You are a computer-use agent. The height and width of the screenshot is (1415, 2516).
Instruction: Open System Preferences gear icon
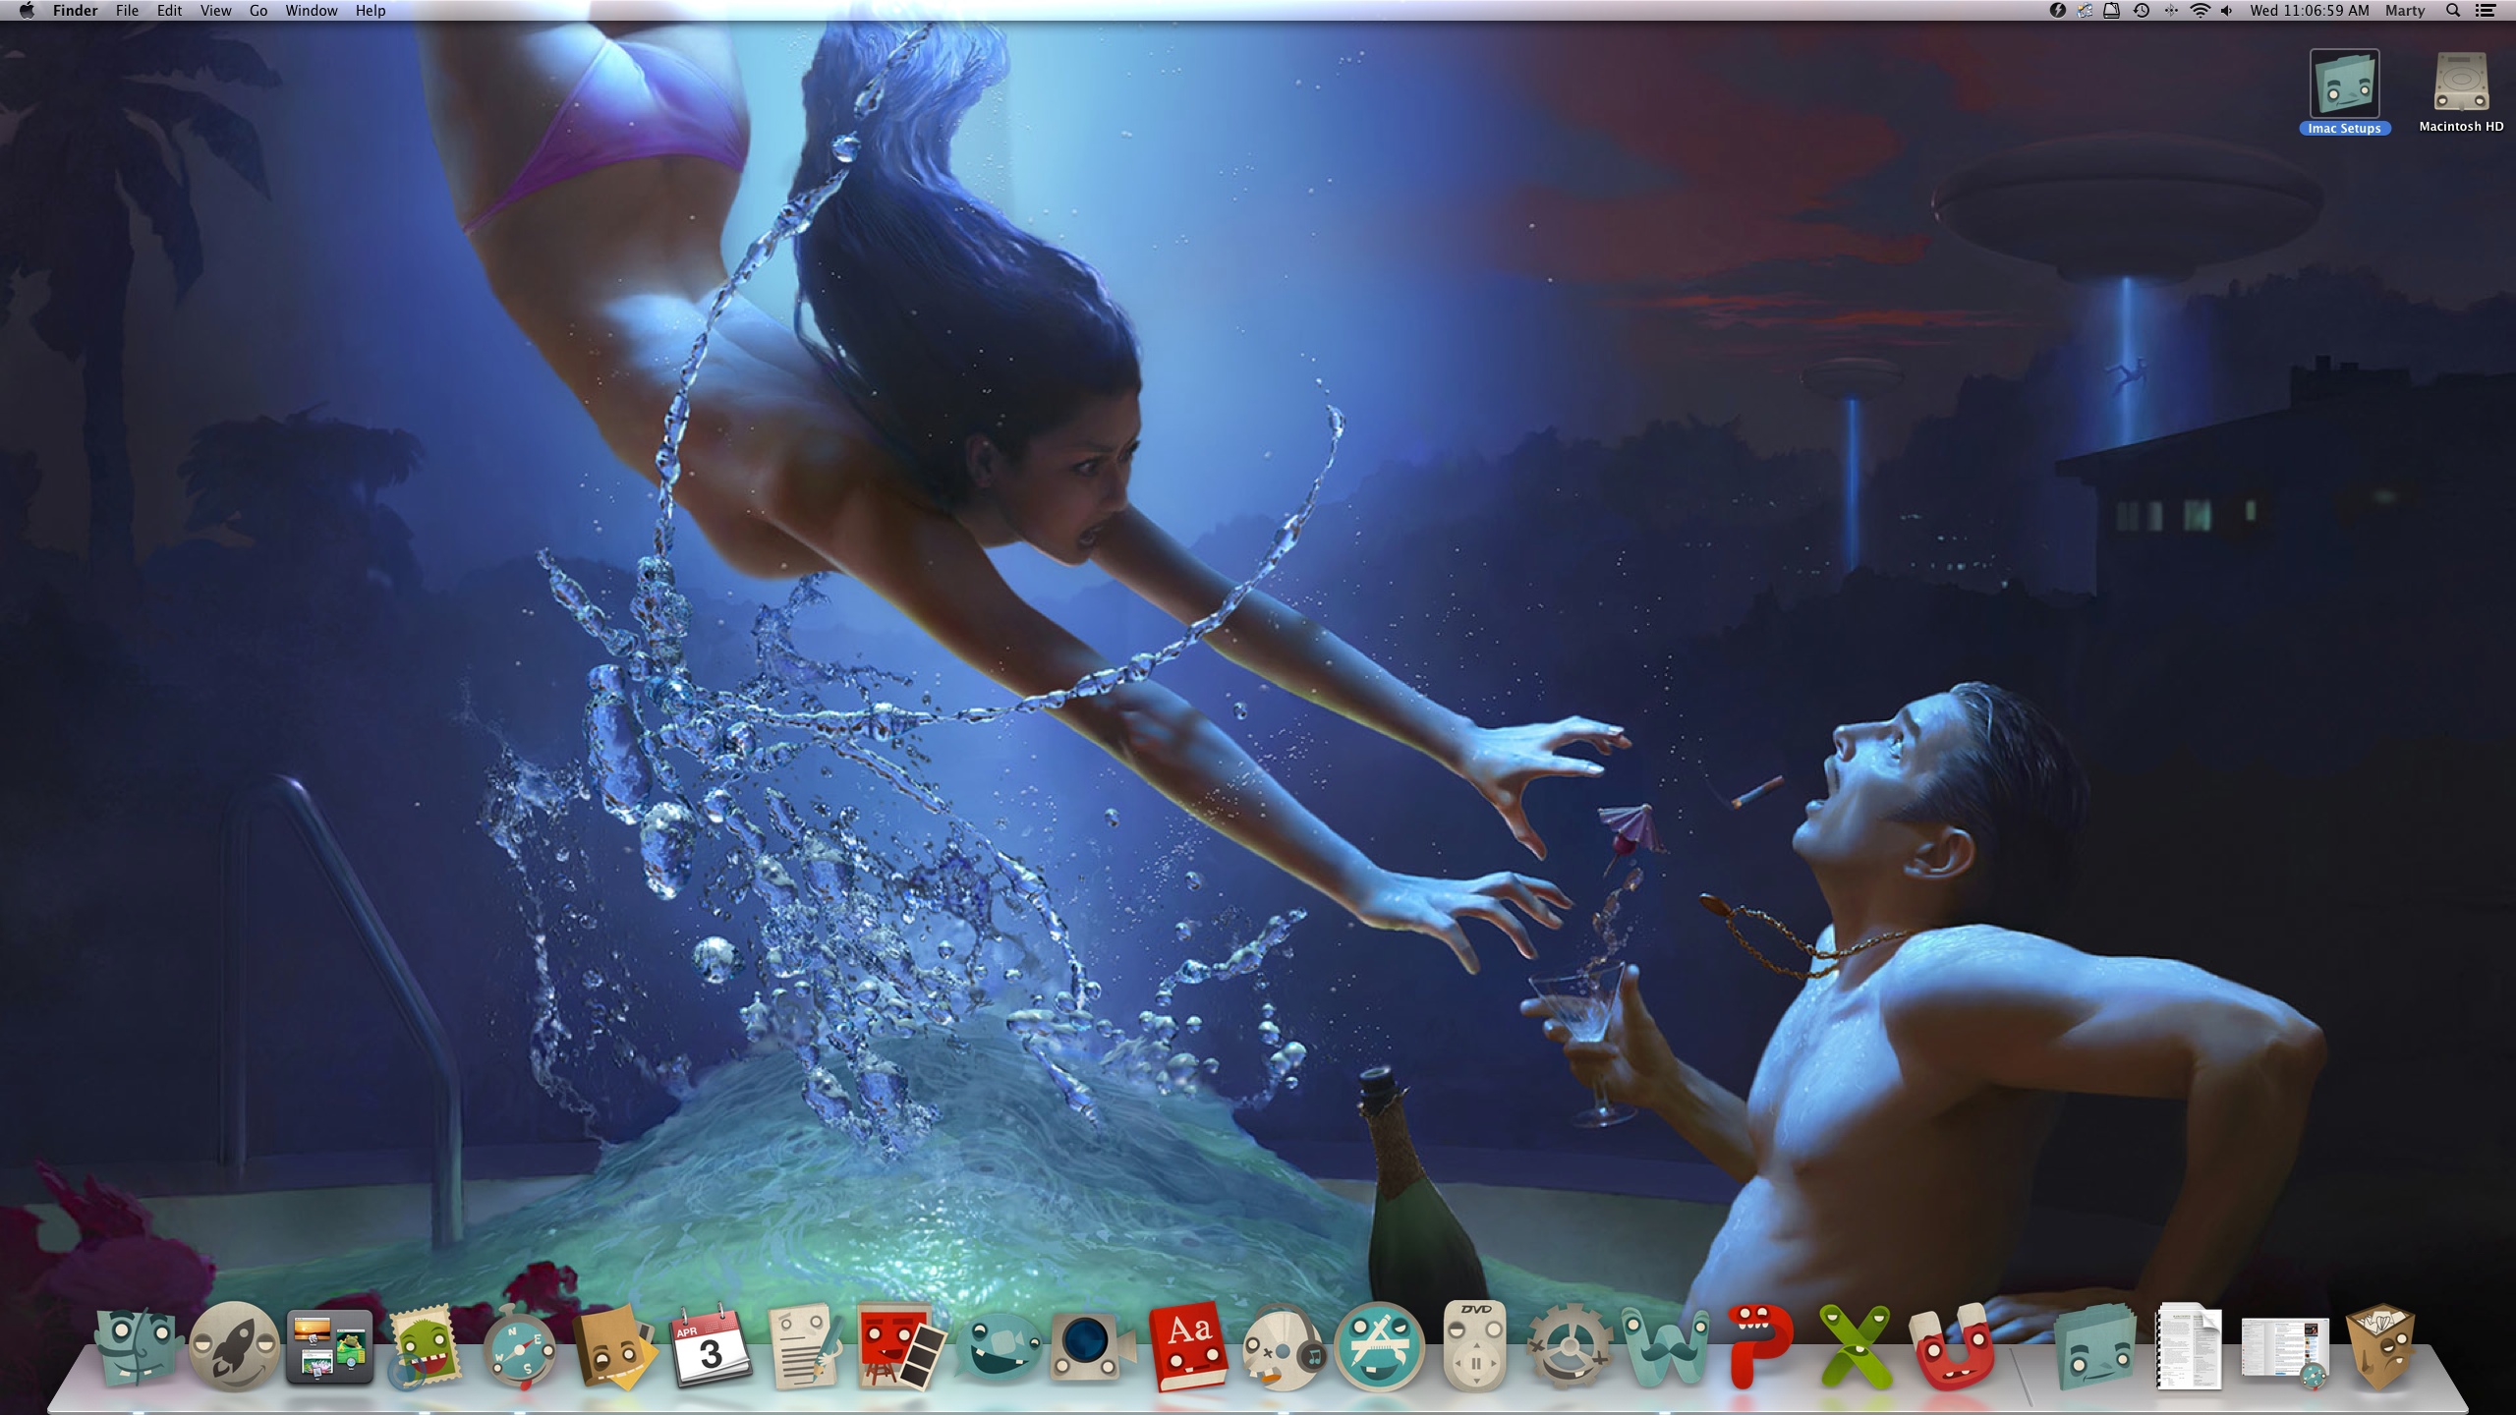point(1570,1346)
